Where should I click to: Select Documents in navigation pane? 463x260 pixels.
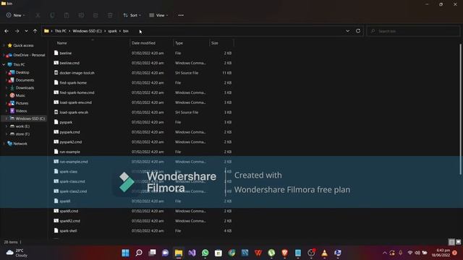tap(25, 80)
